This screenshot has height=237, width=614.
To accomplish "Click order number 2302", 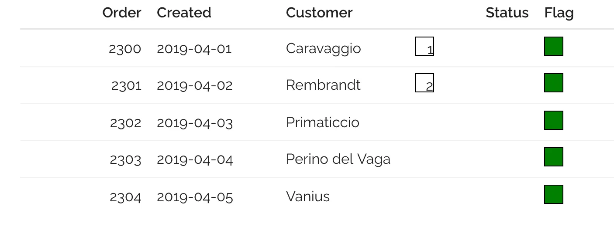I will click(125, 123).
